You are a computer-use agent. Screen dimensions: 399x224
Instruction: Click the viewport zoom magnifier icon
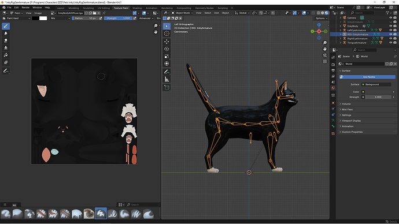(325, 43)
